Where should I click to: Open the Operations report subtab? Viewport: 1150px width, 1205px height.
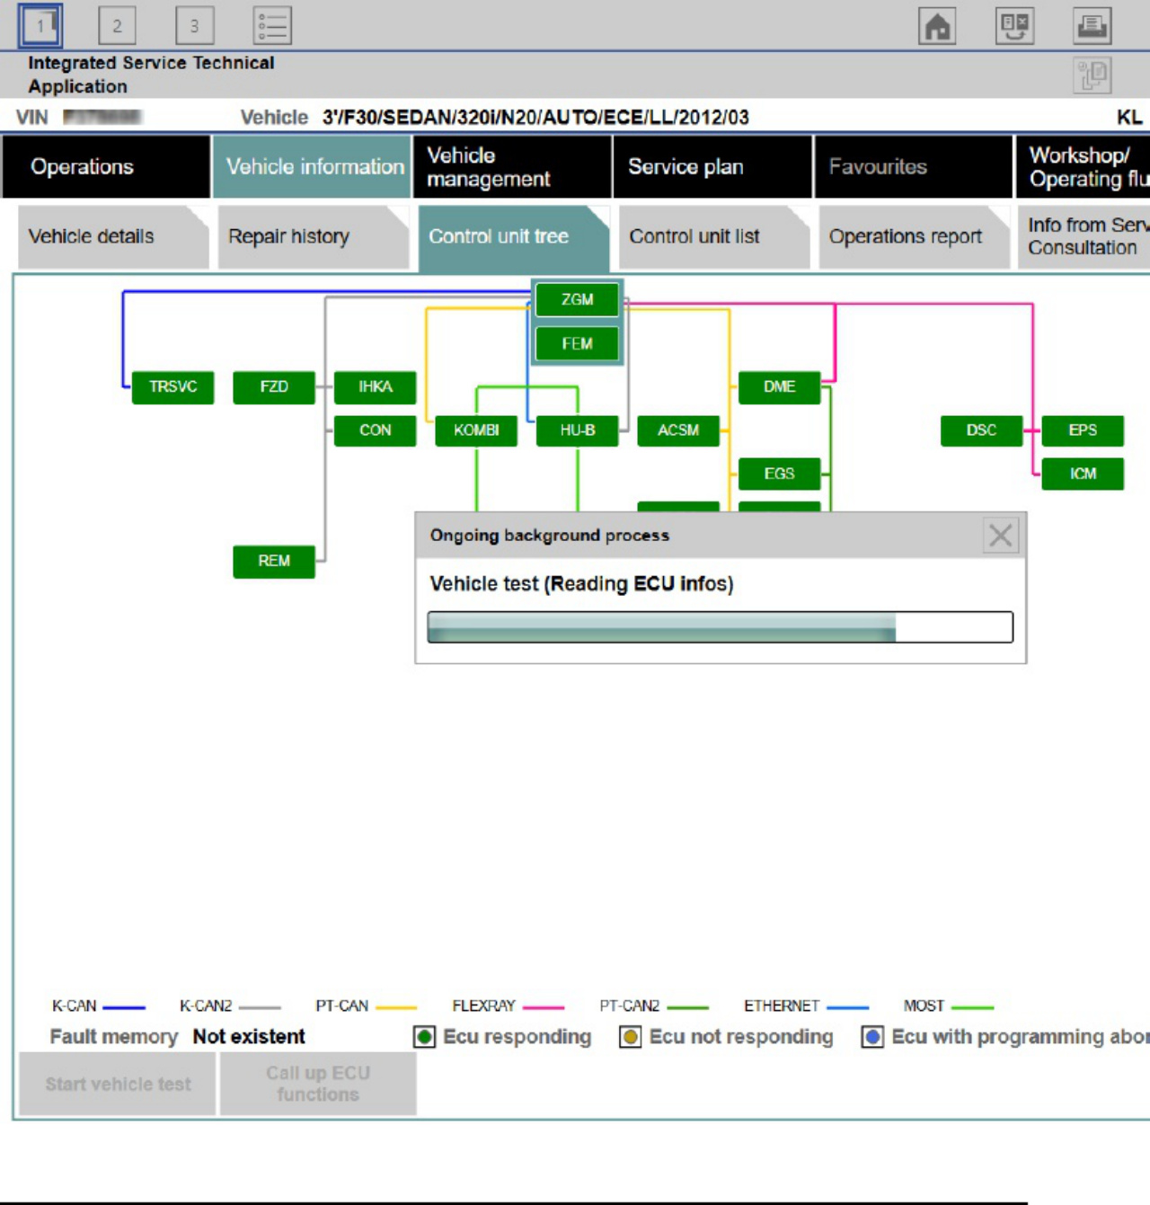915,236
